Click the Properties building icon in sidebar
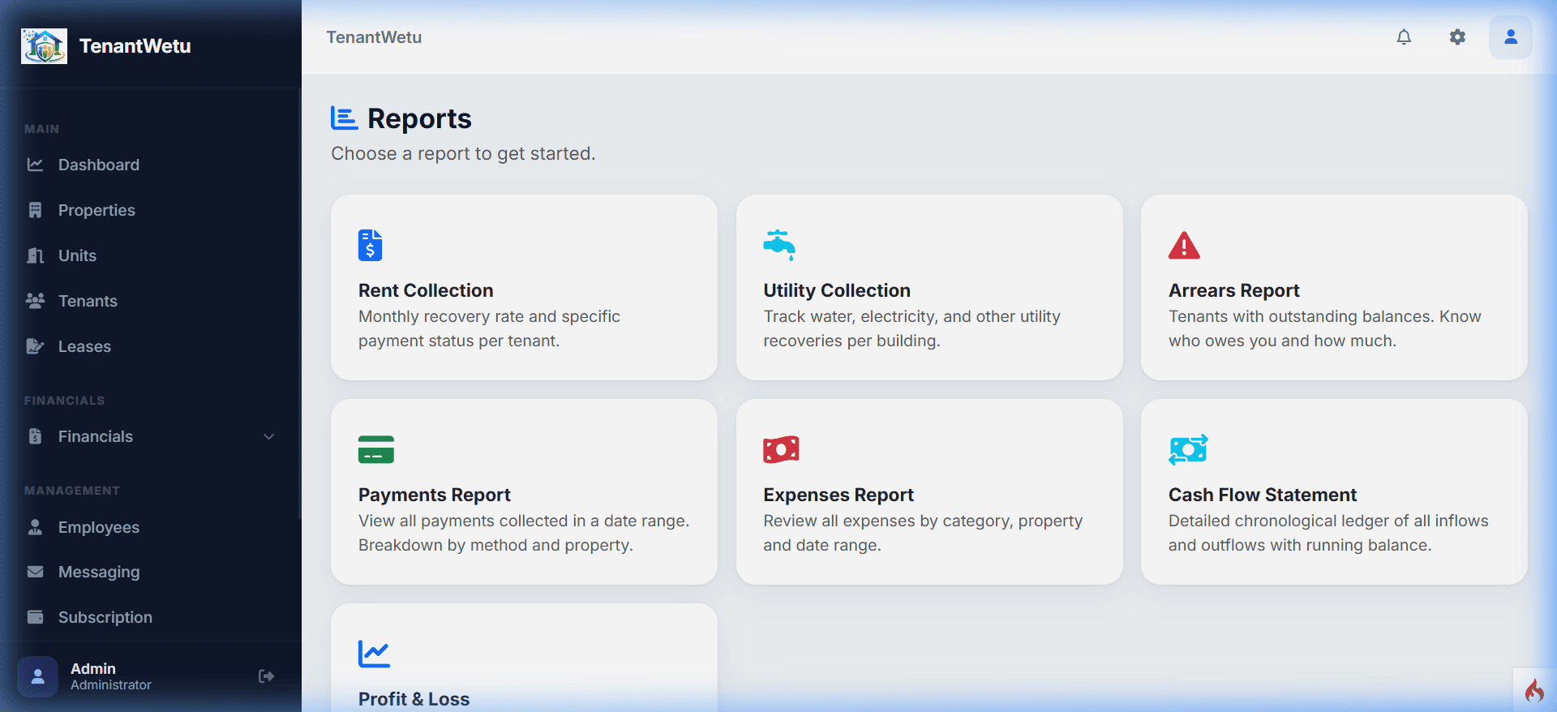The image size is (1557, 712). [x=35, y=210]
